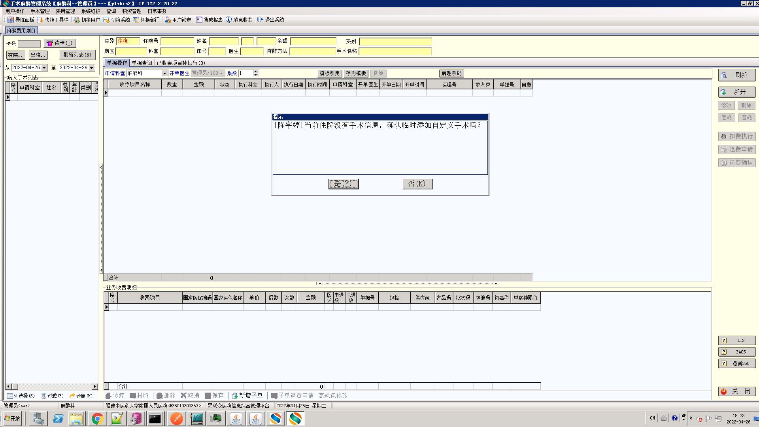This screenshot has height=427, width=759.
Task: Open the 费用管理 menu
Action: point(65,11)
